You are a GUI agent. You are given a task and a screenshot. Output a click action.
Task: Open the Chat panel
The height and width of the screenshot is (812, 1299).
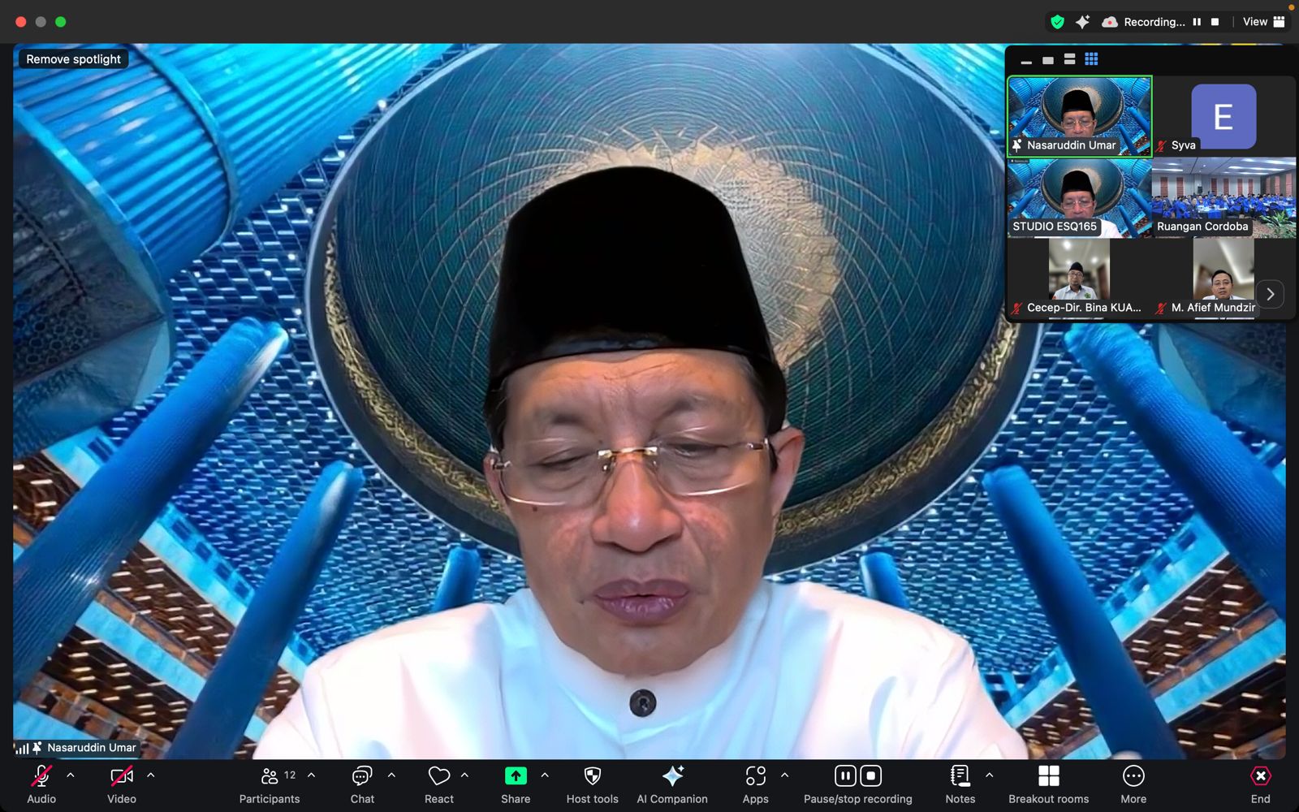point(362,784)
